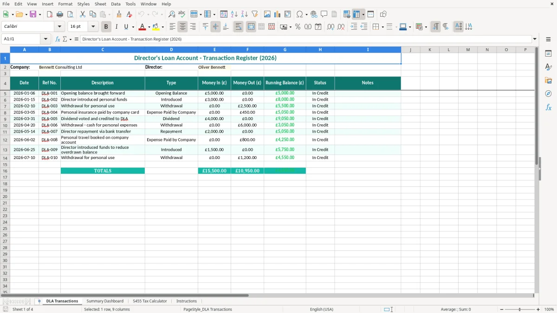Click the Print icon
Screen dimensions: 557x313
click(x=60, y=14)
